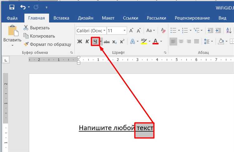The height and width of the screenshot is (152, 234).
Task: Apply shading with the paint bucket icon
Action: coord(221,41)
